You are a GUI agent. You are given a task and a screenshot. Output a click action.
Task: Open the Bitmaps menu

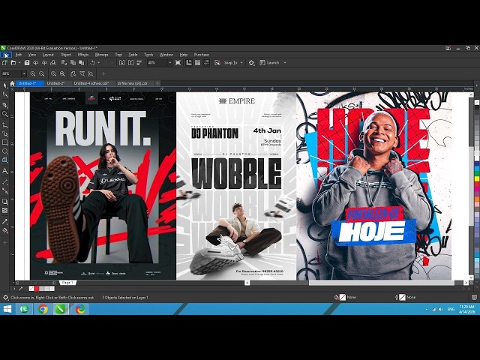tap(102, 55)
